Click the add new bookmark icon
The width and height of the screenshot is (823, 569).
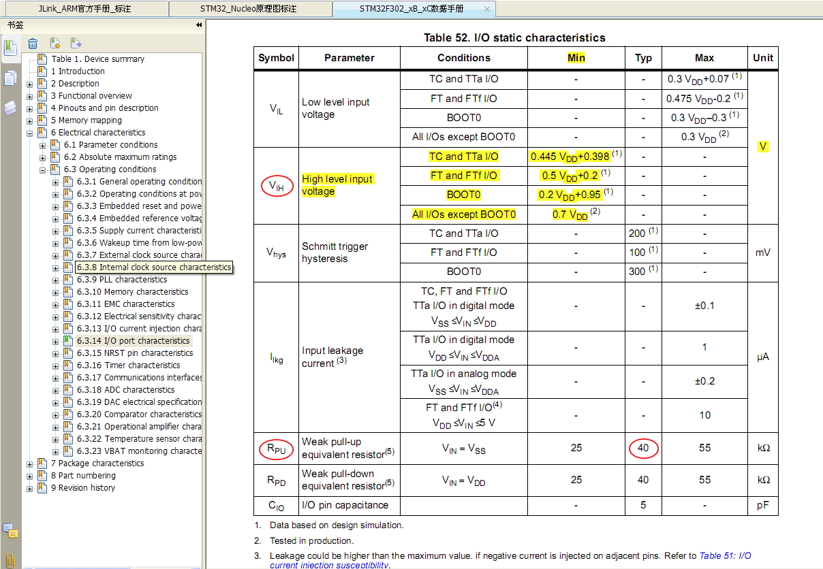coord(55,44)
